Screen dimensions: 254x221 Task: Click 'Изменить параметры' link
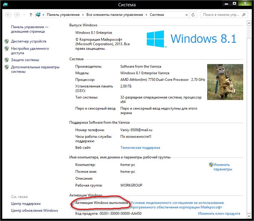click(x=223, y=167)
